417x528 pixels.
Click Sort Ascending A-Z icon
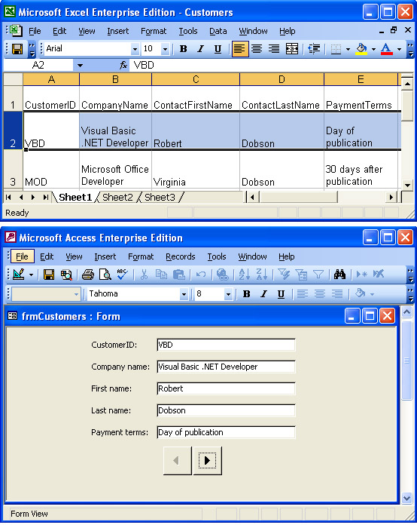[x=244, y=275]
